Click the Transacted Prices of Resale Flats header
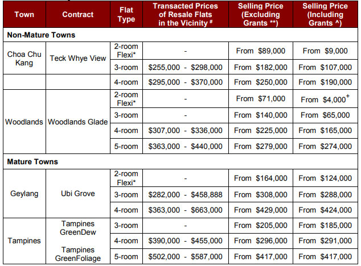This screenshot has width=361, height=266. click(185, 14)
